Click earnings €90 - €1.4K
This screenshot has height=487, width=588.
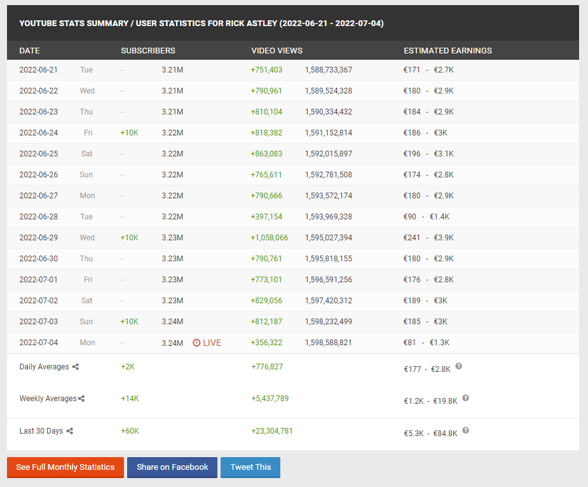pos(427,217)
